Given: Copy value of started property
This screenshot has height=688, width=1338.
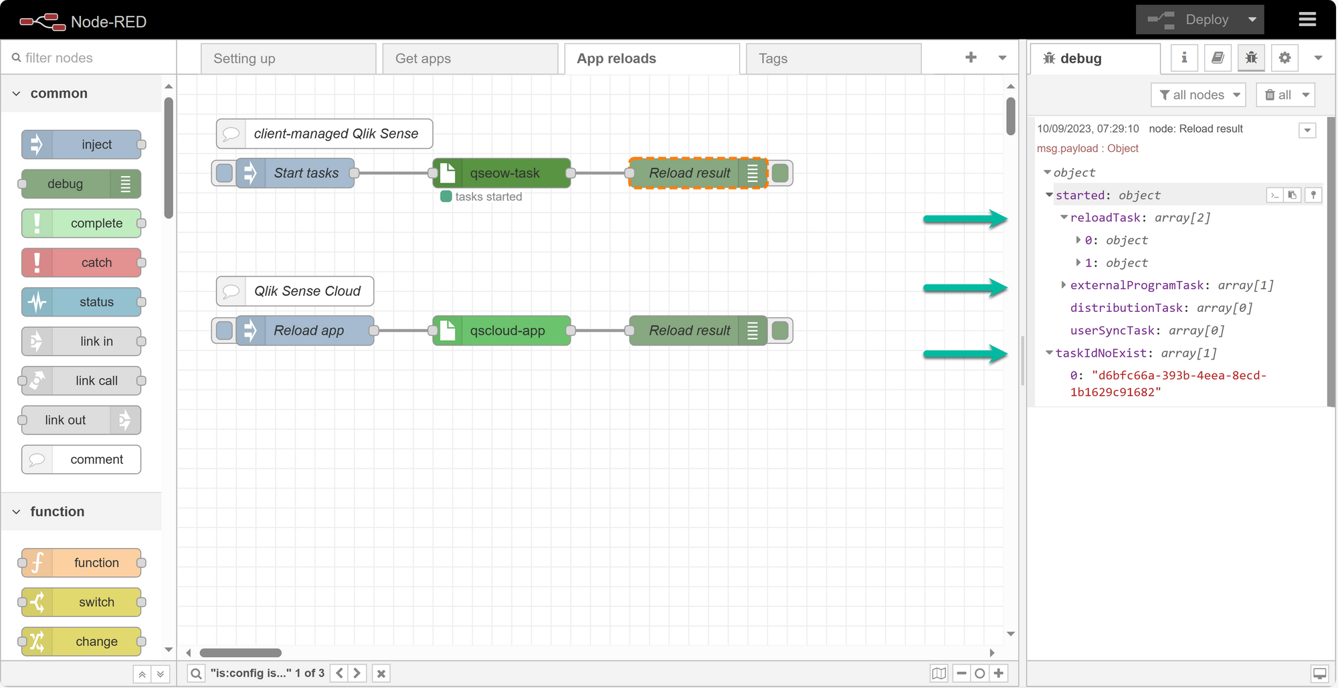Looking at the screenshot, I should pos(1292,195).
